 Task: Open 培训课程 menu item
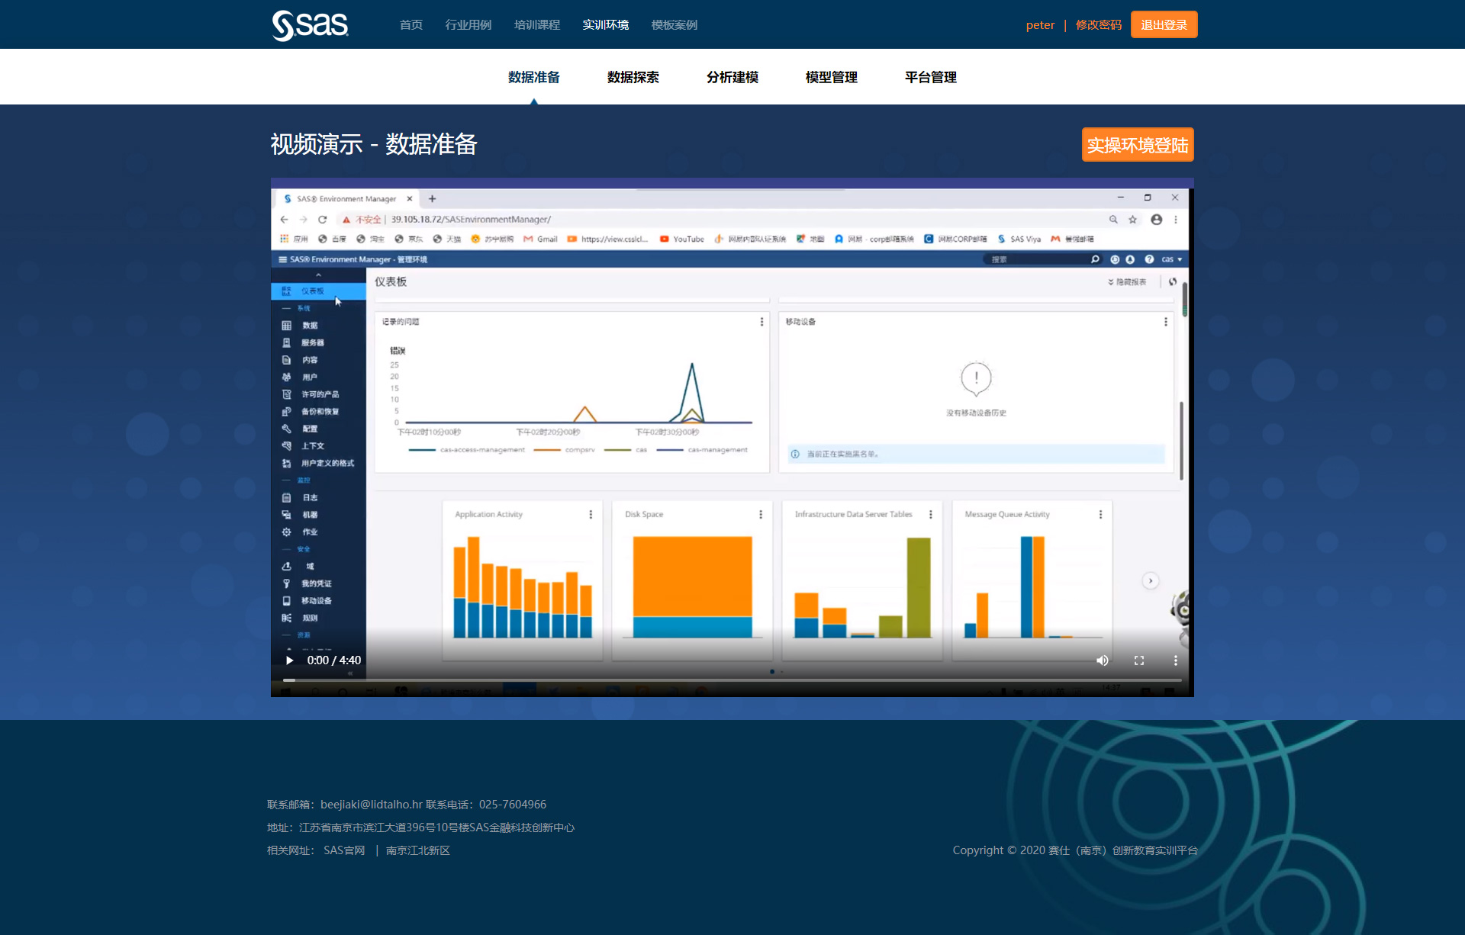pyautogui.click(x=536, y=25)
